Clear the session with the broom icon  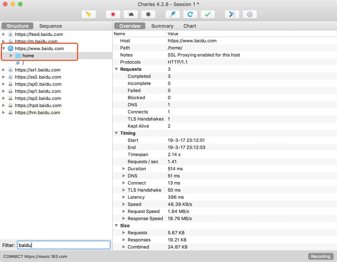click(x=89, y=14)
